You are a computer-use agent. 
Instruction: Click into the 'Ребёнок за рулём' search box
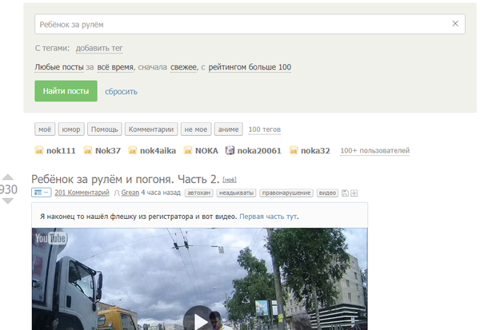coord(240,25)
